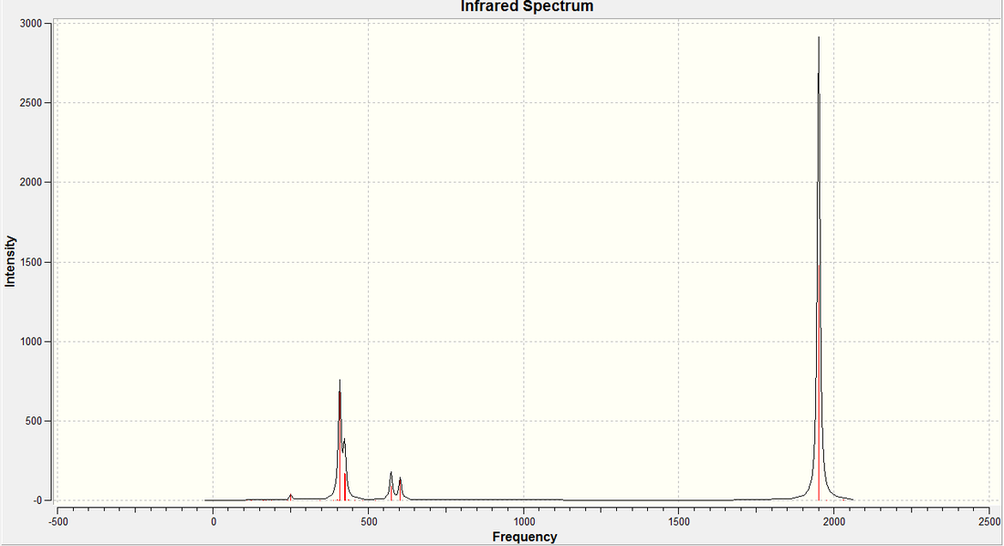Click the 0 label on frequency axis

pos(214,521)
